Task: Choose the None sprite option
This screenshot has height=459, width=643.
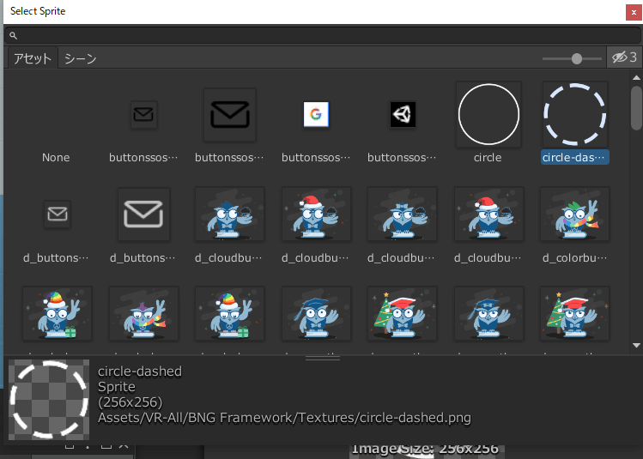Action: point(56,158)
